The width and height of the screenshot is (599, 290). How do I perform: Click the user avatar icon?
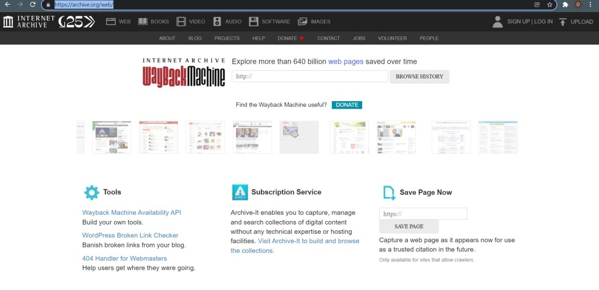[x=497, y=22]
